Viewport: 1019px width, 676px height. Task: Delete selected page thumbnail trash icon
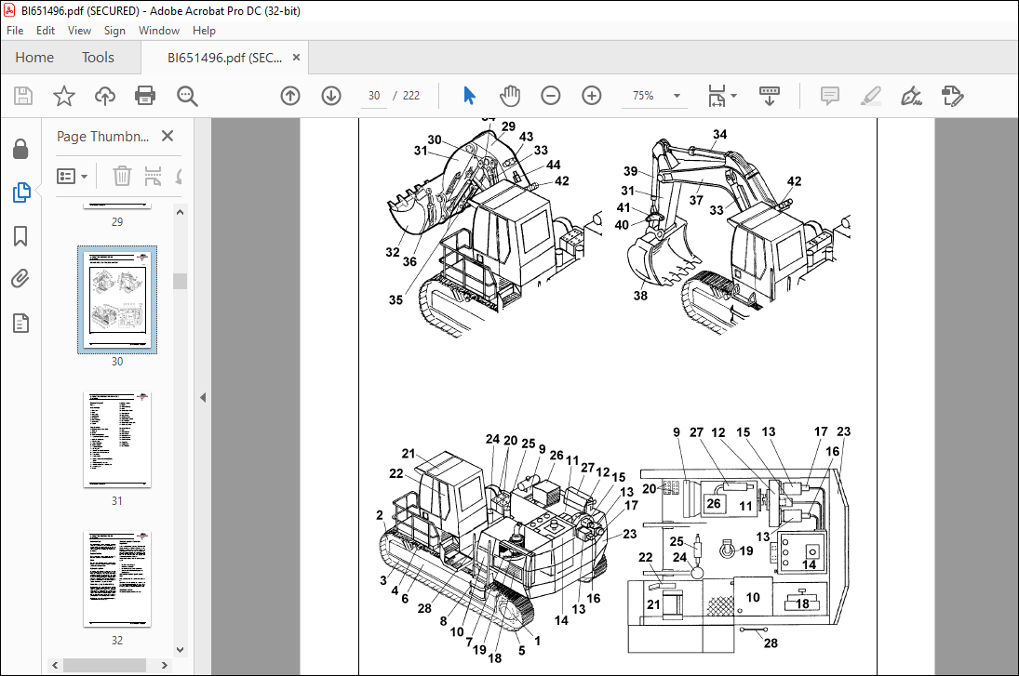pyautogui.click(x=122, y=176)
